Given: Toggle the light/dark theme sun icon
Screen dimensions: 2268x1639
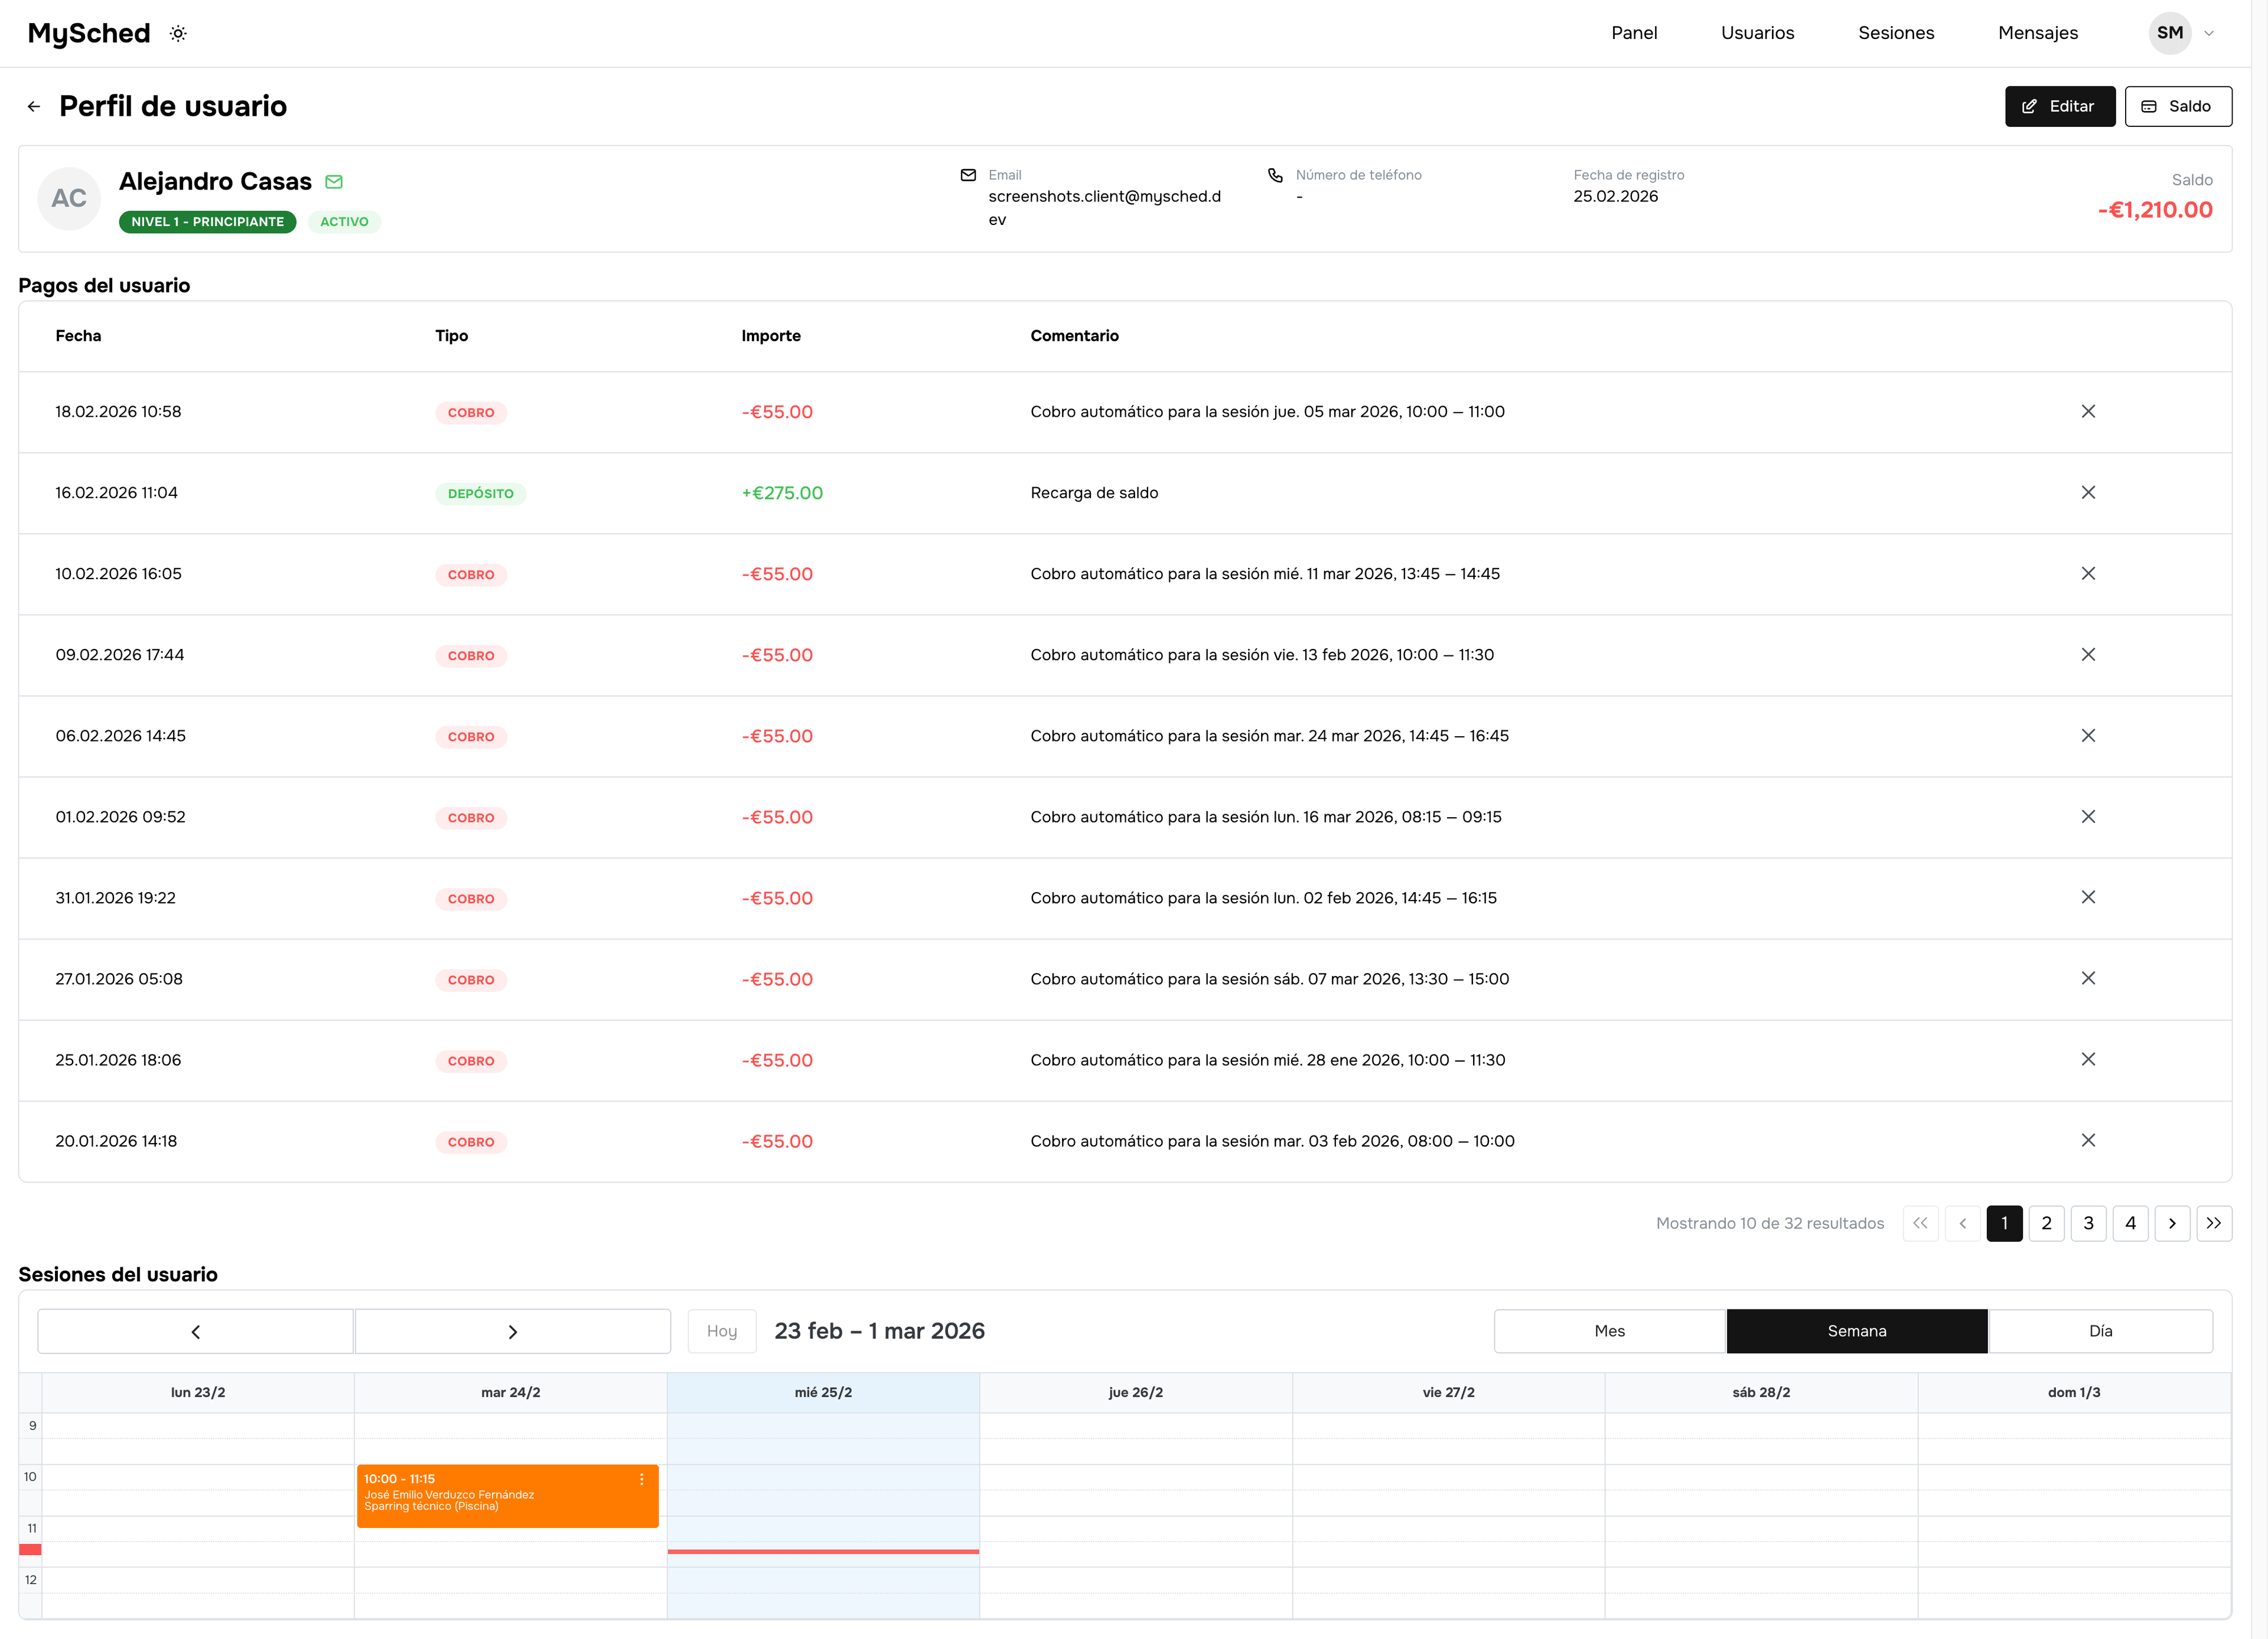Looking at the screenshot, I should tap(178, 33).
